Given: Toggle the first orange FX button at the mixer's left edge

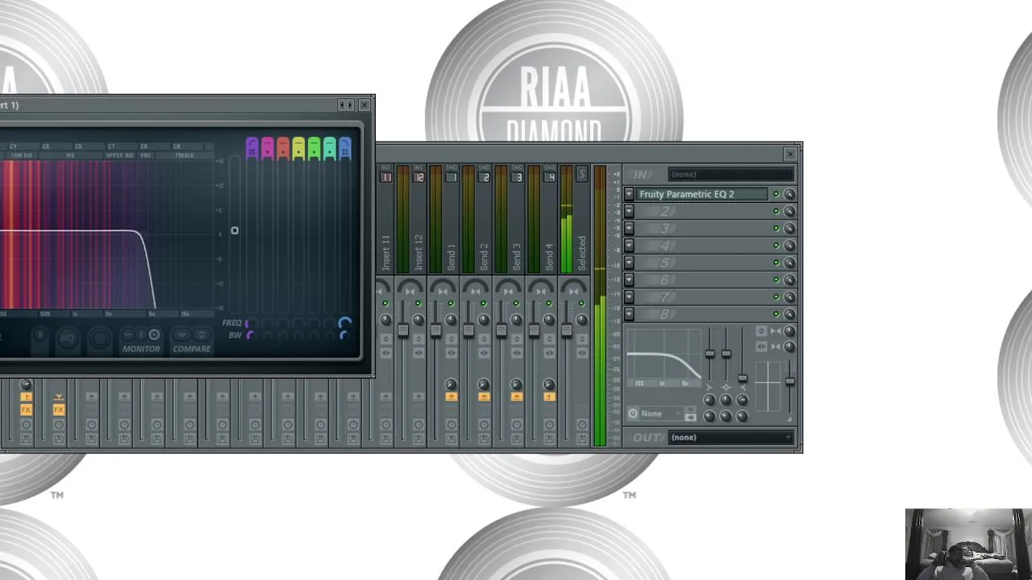Looking at the screenshot, I should click(26, 410).
